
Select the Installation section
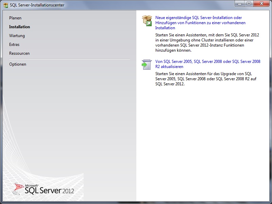pyautogui.click(x=19, y=27)
